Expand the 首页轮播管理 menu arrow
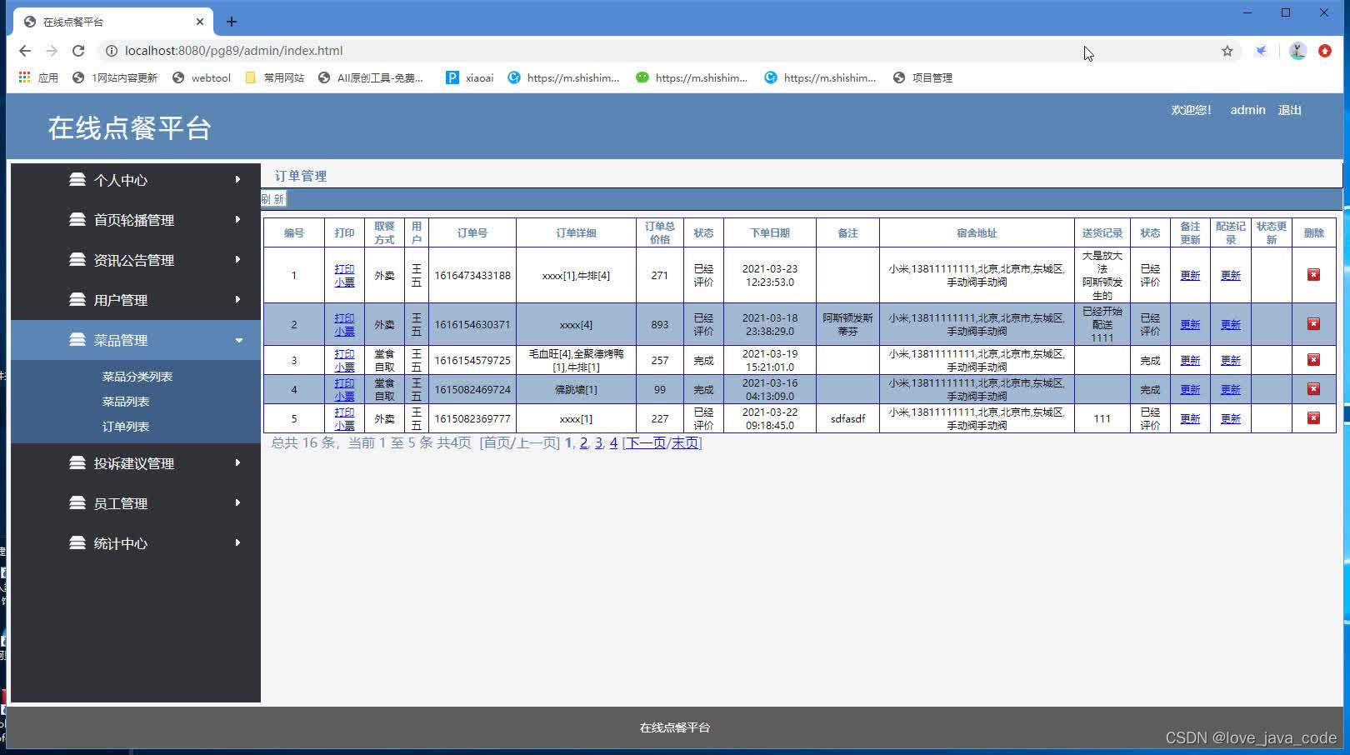 (x=238, y=219)
